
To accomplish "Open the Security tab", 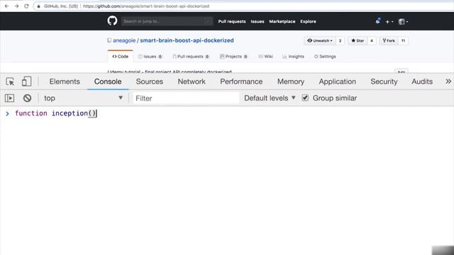I will [384, 81].
